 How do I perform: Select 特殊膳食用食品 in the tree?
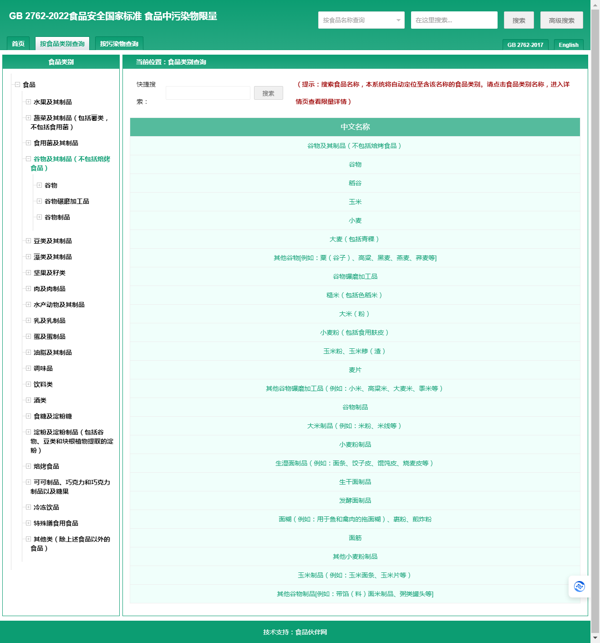(56, 523)
